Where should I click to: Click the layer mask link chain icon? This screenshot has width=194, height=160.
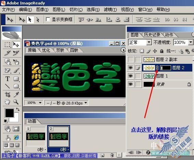click(157, 68)
